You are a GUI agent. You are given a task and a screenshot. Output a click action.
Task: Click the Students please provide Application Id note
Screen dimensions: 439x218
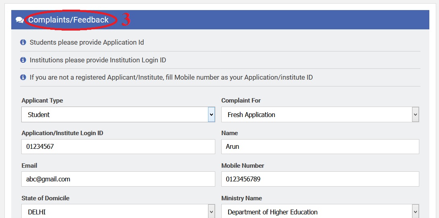point(87,43)
